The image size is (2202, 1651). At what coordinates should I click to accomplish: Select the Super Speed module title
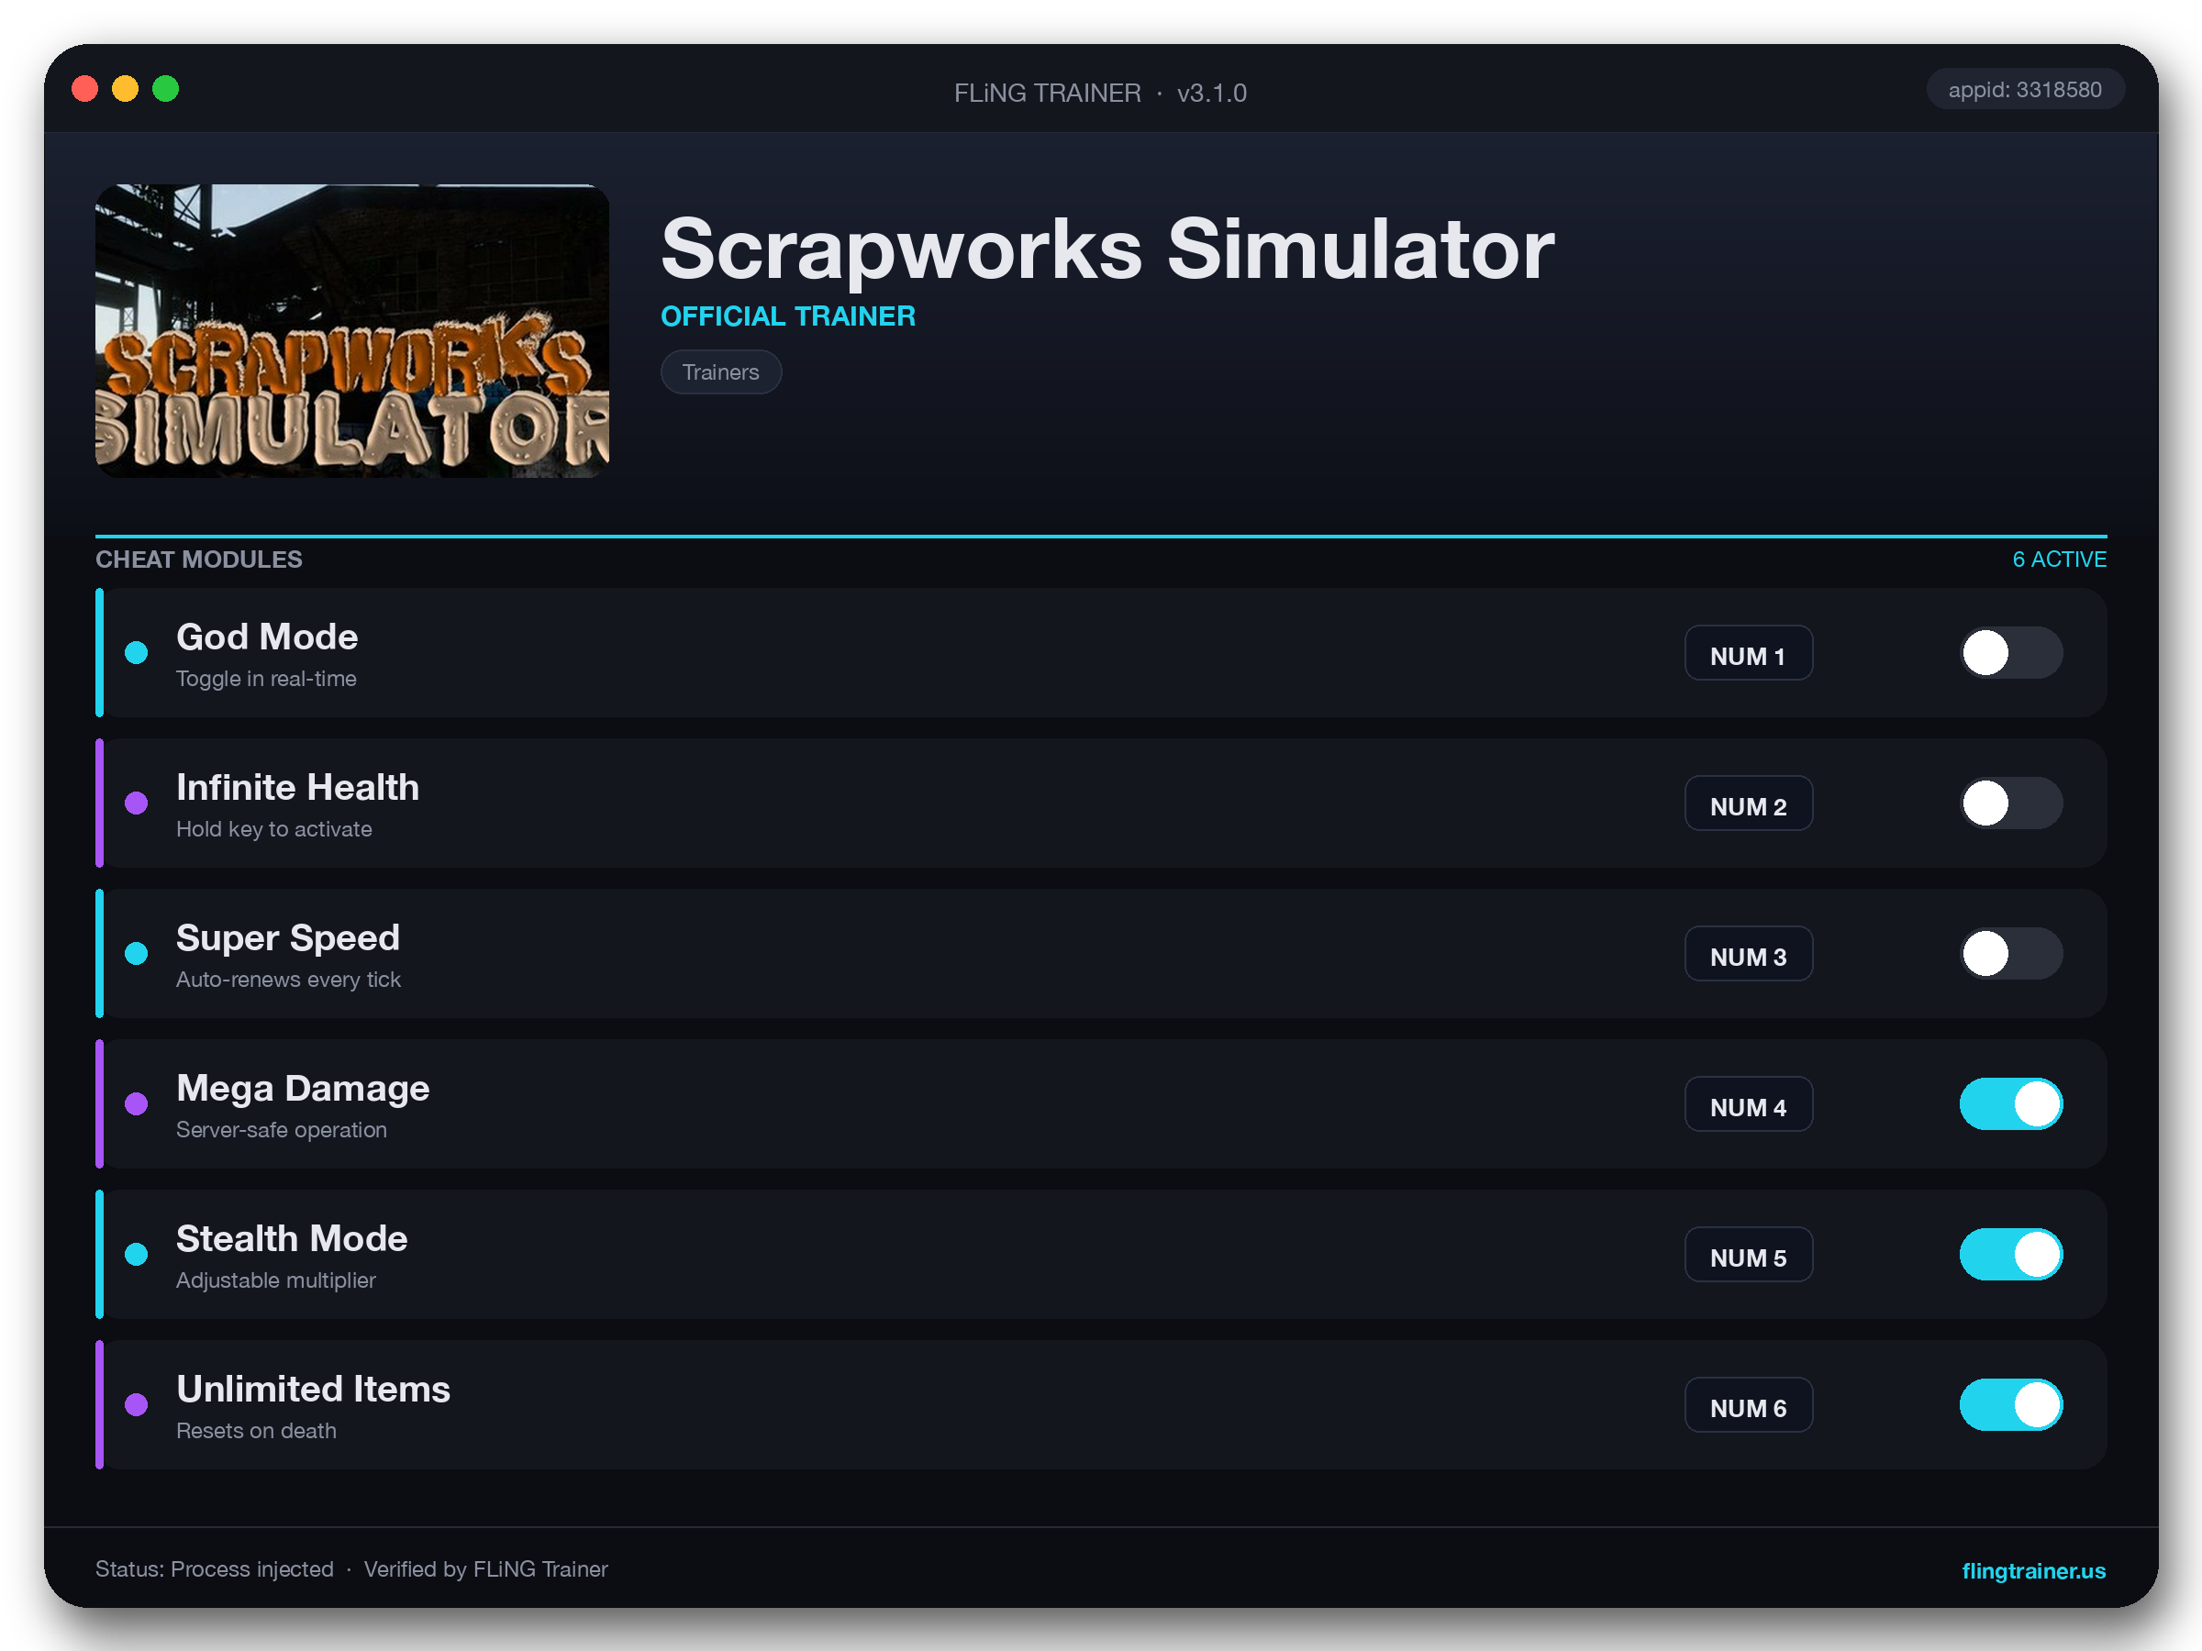pyautogui.click(x=288, y=937)
